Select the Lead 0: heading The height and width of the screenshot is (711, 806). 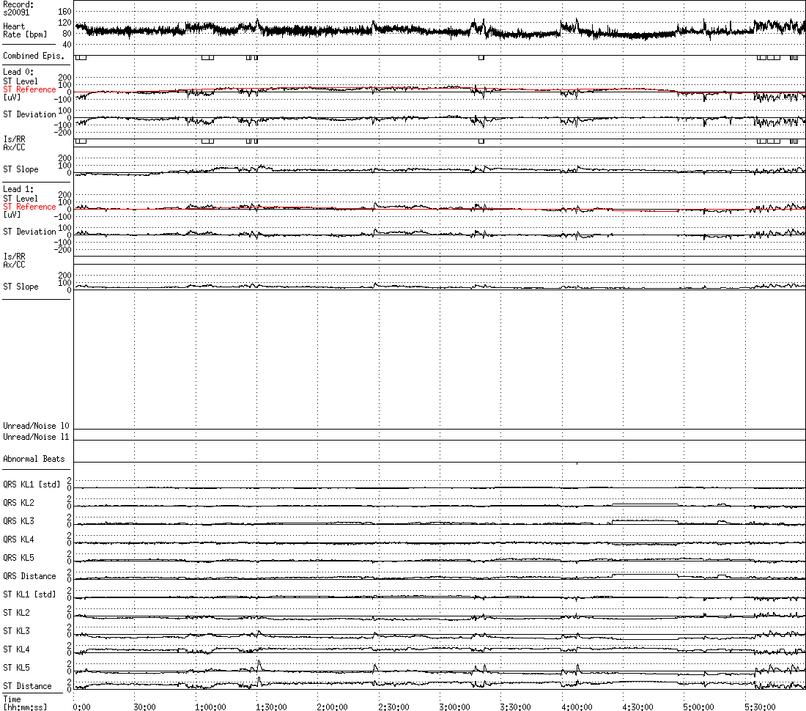[18, 72]
